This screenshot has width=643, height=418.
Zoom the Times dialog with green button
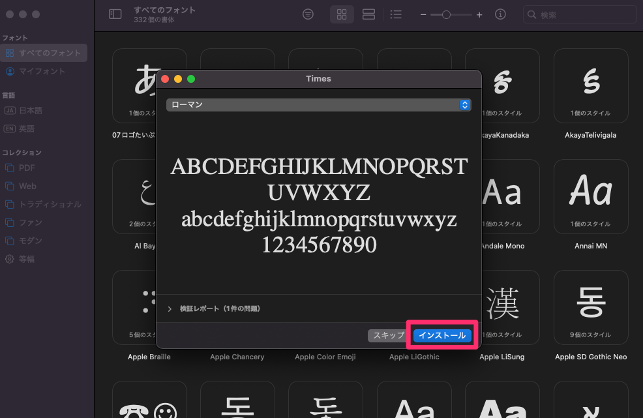coord(191,79)
